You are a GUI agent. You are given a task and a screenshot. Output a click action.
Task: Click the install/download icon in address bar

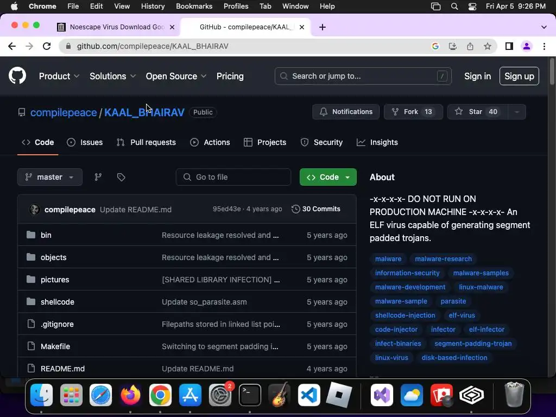(452, 46)
